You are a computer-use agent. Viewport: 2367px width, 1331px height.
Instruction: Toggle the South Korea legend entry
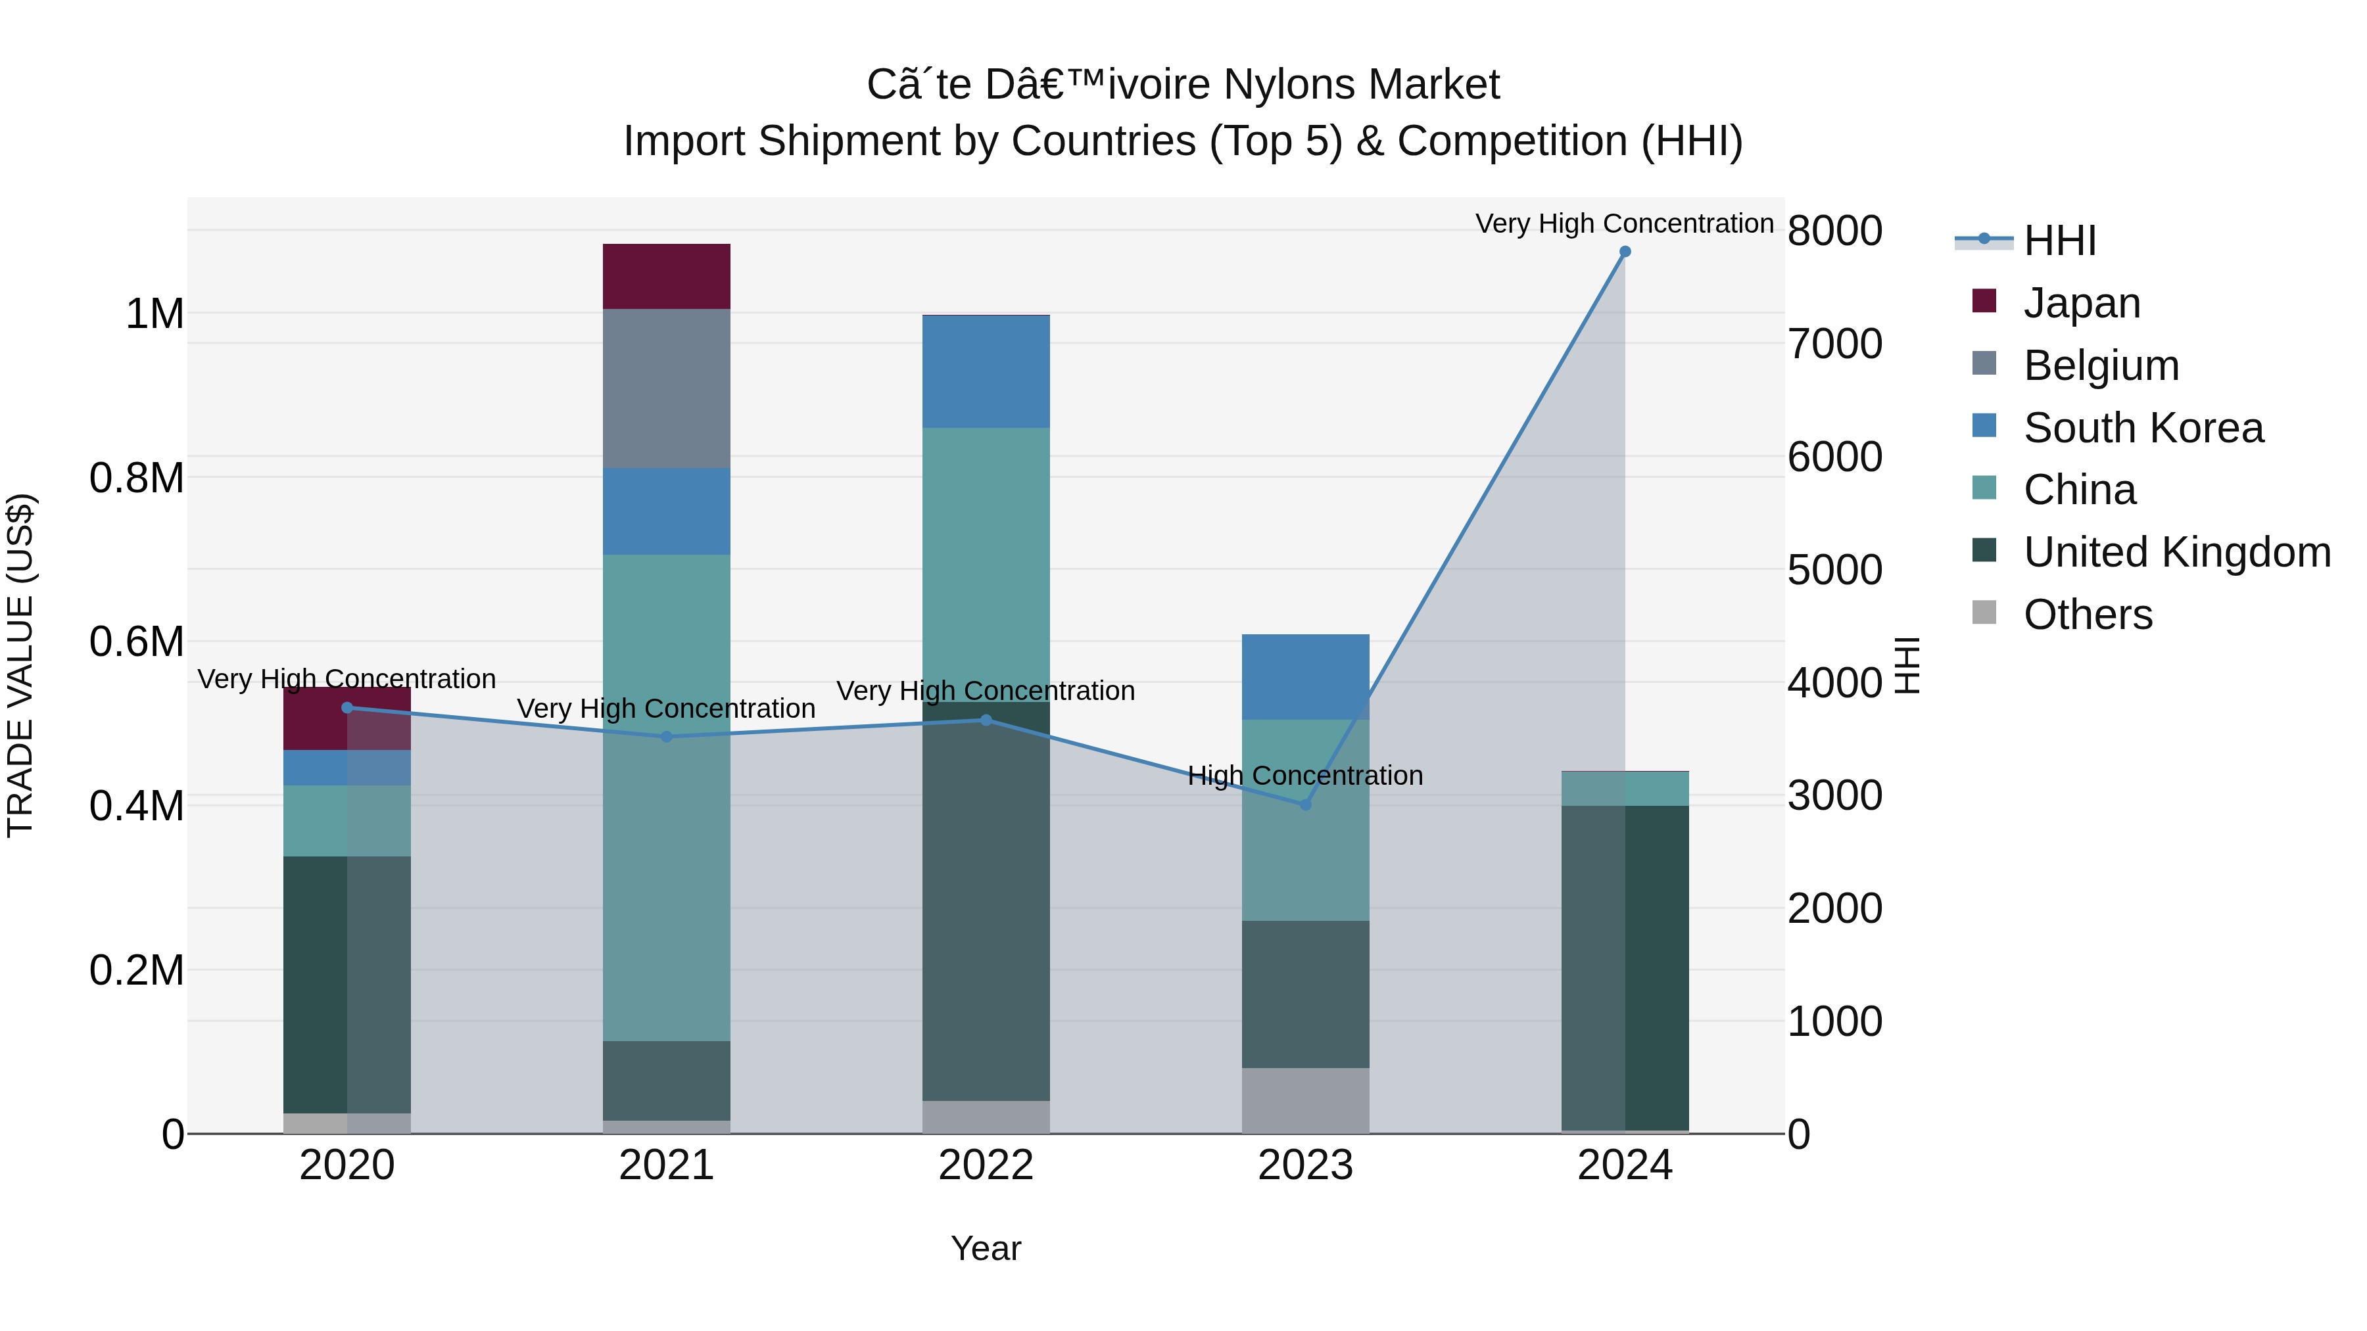point(2118,427)
